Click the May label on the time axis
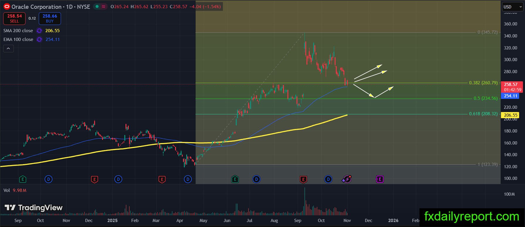 [203, 221]
